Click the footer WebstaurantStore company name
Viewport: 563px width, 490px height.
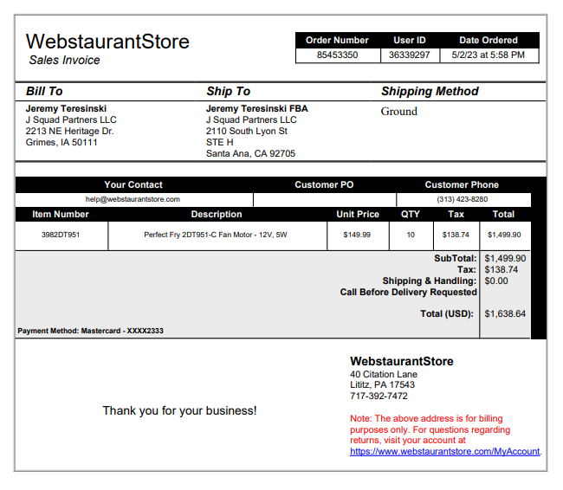402,361
